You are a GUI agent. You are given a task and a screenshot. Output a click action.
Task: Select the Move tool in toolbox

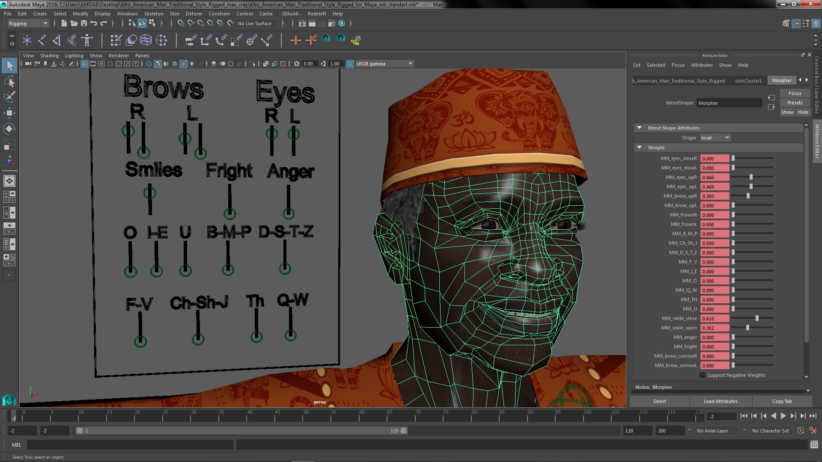click(x=9, y=113)
